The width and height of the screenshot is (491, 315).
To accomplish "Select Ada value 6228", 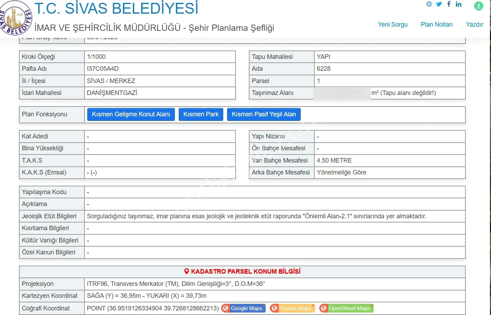I will (323, 69).
